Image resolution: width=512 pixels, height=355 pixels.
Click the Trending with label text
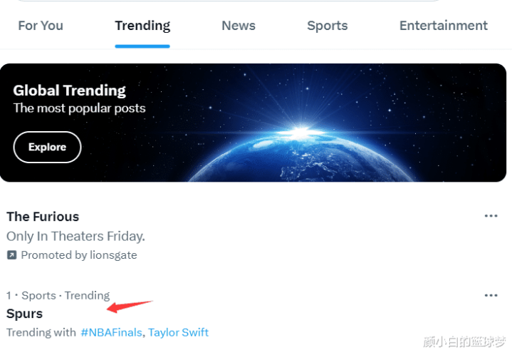[41, 332]
